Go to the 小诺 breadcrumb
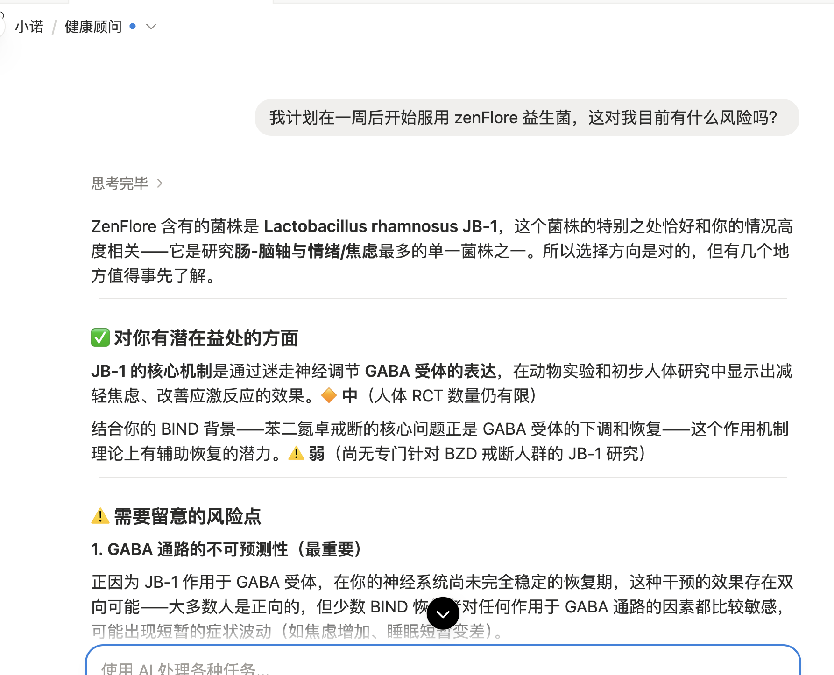This screenshot has height=675, width=834. [29, 27]
